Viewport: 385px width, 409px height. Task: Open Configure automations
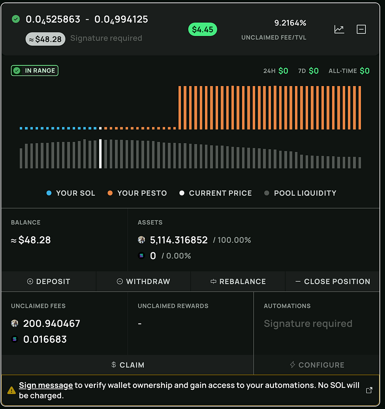pyautogui.click(x=317, y=365)
